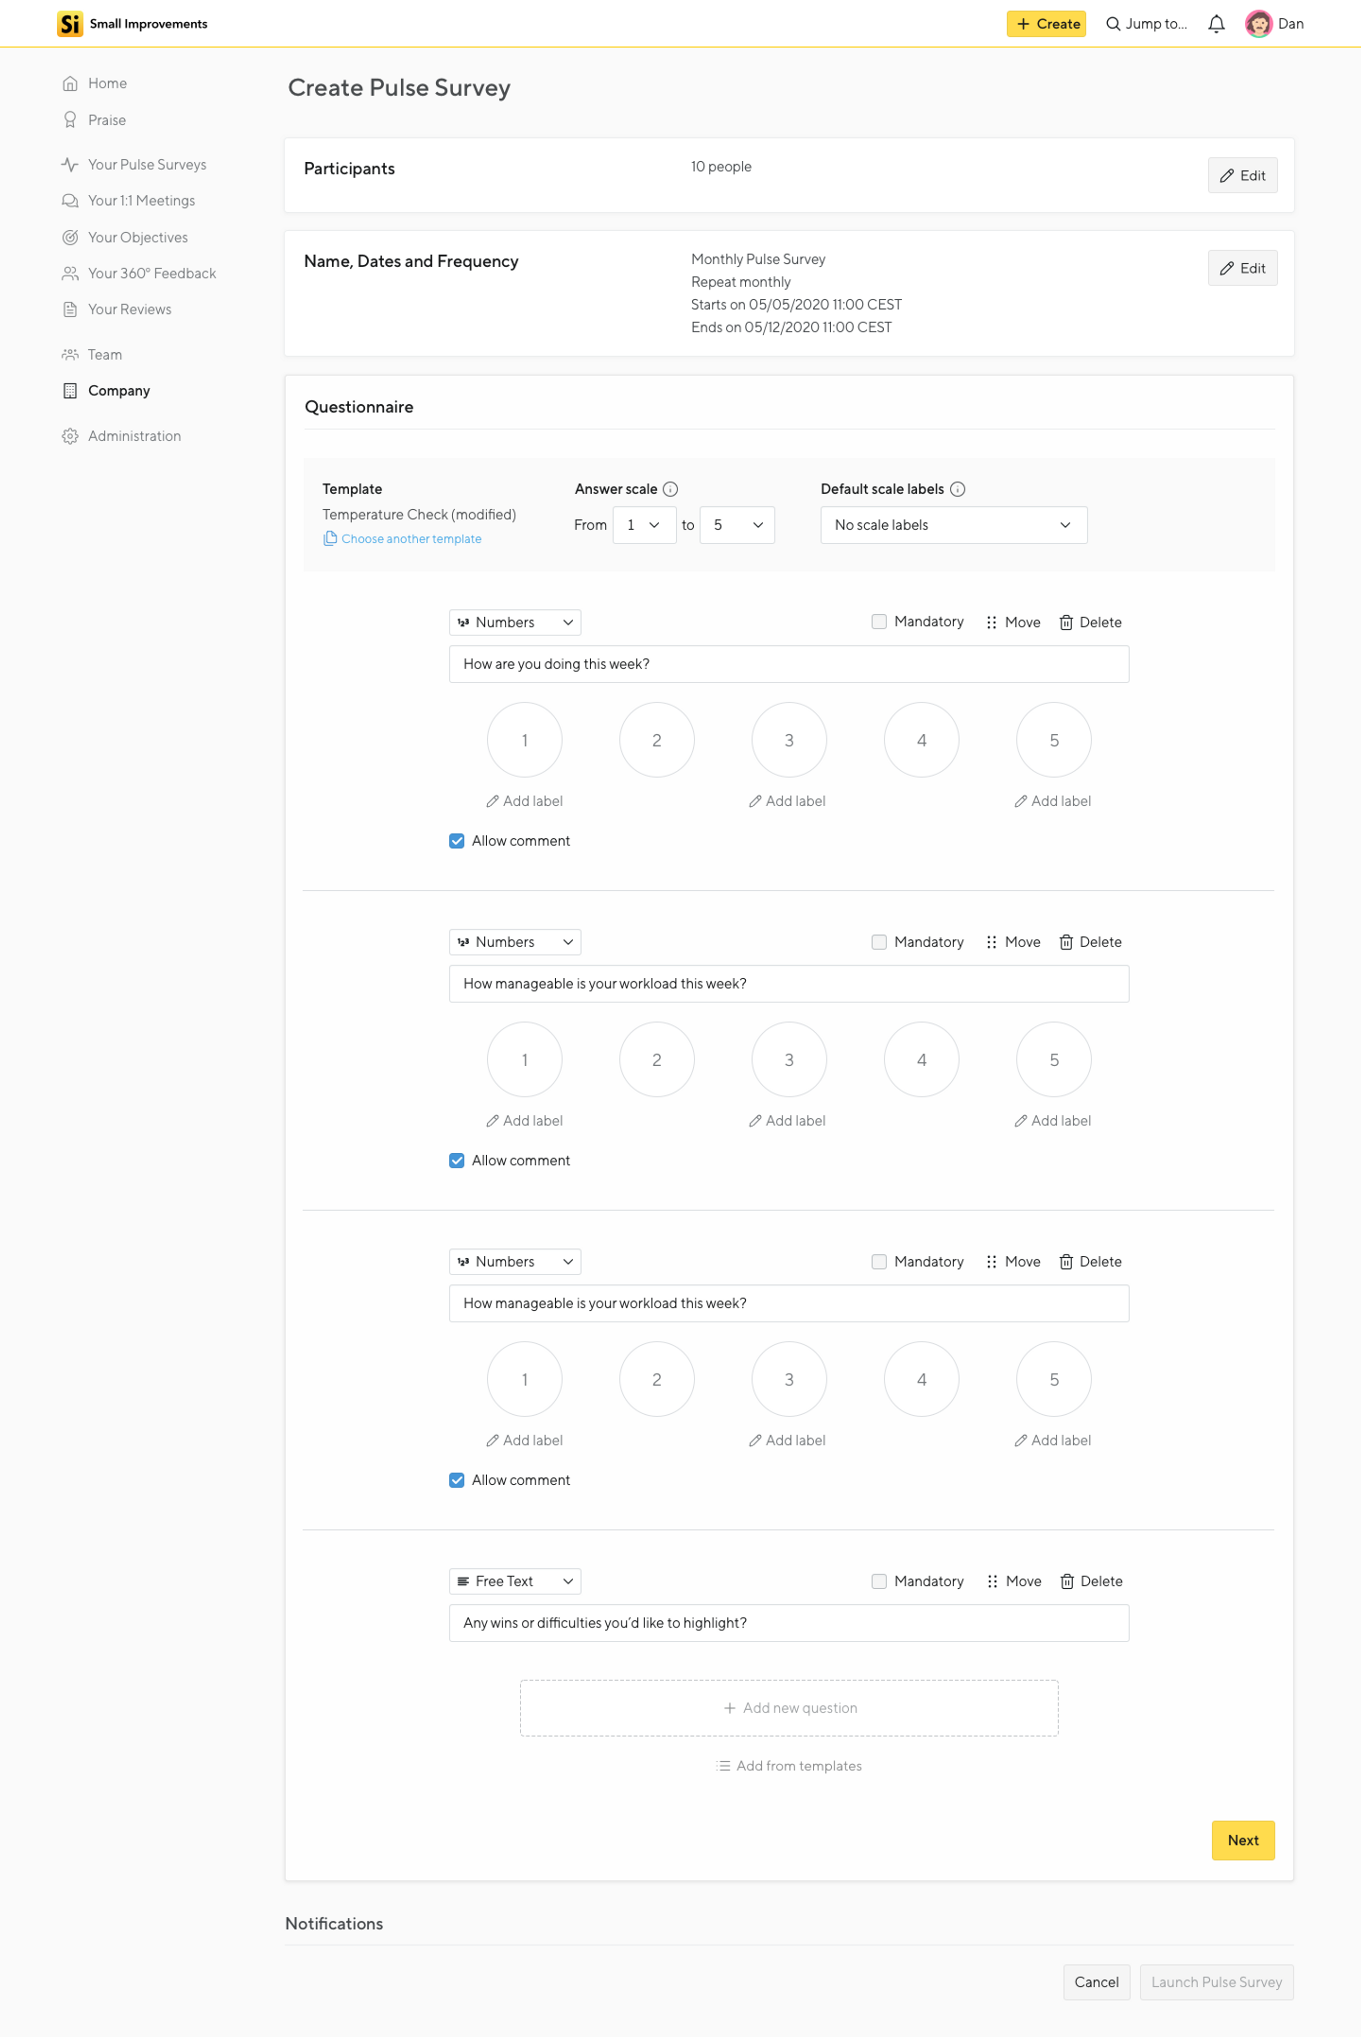Uncheck Allow comment on first question
The image size is (1361, 2037).
(457, 841)
